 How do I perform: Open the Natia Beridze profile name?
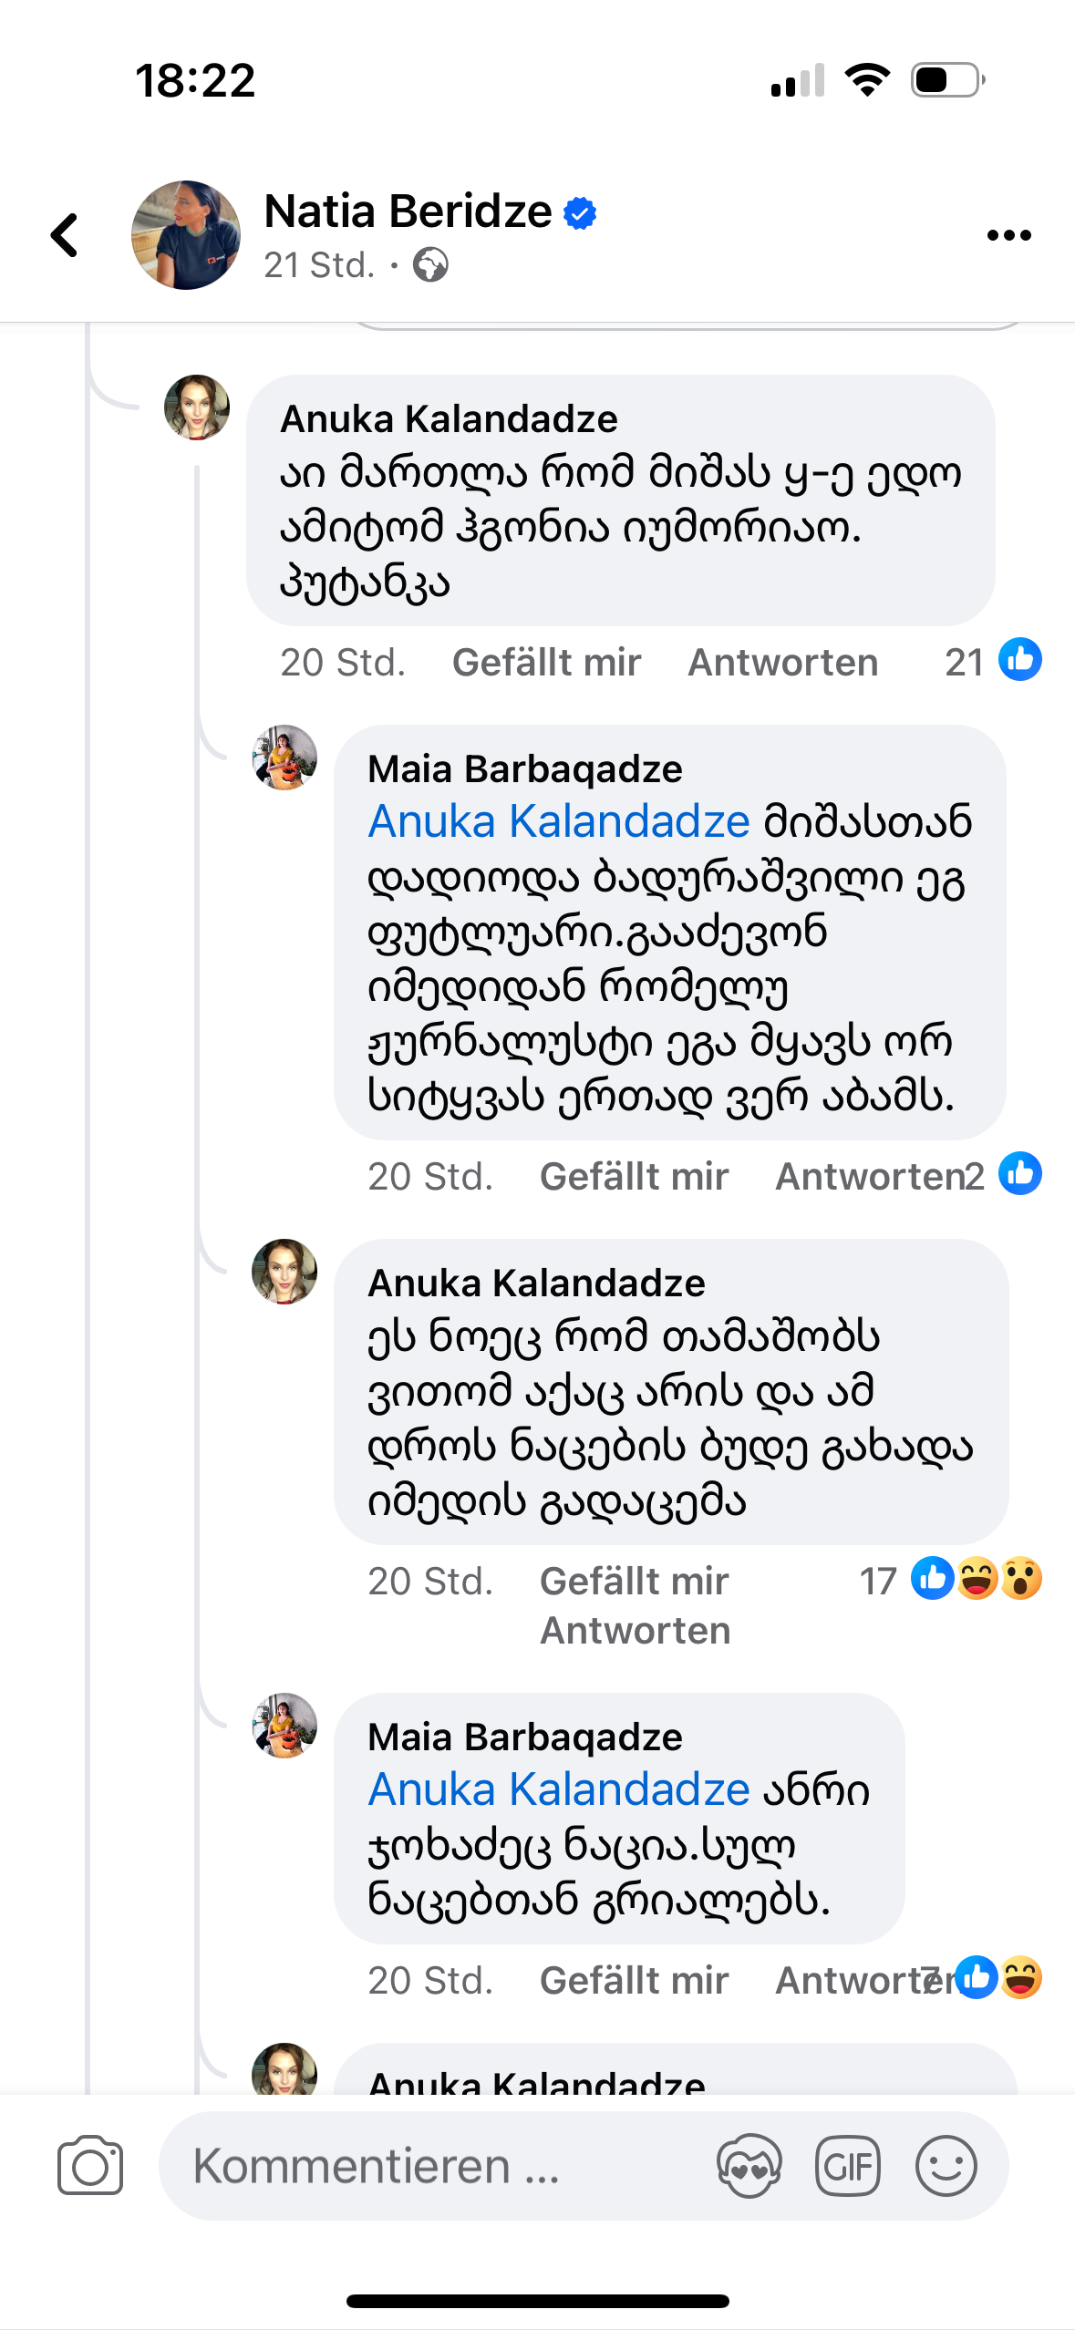408,211
